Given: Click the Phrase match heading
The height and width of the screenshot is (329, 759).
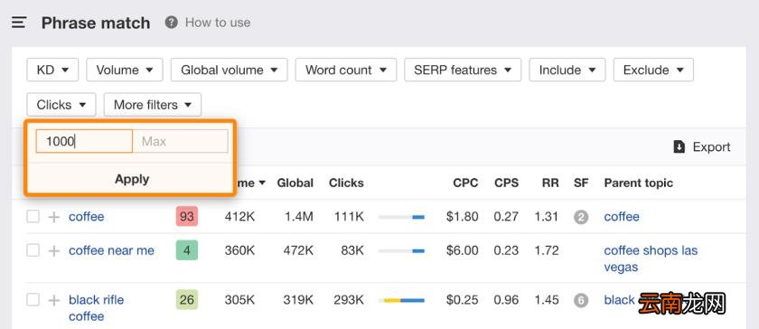Looking at the screenshot, I should 96,23.
